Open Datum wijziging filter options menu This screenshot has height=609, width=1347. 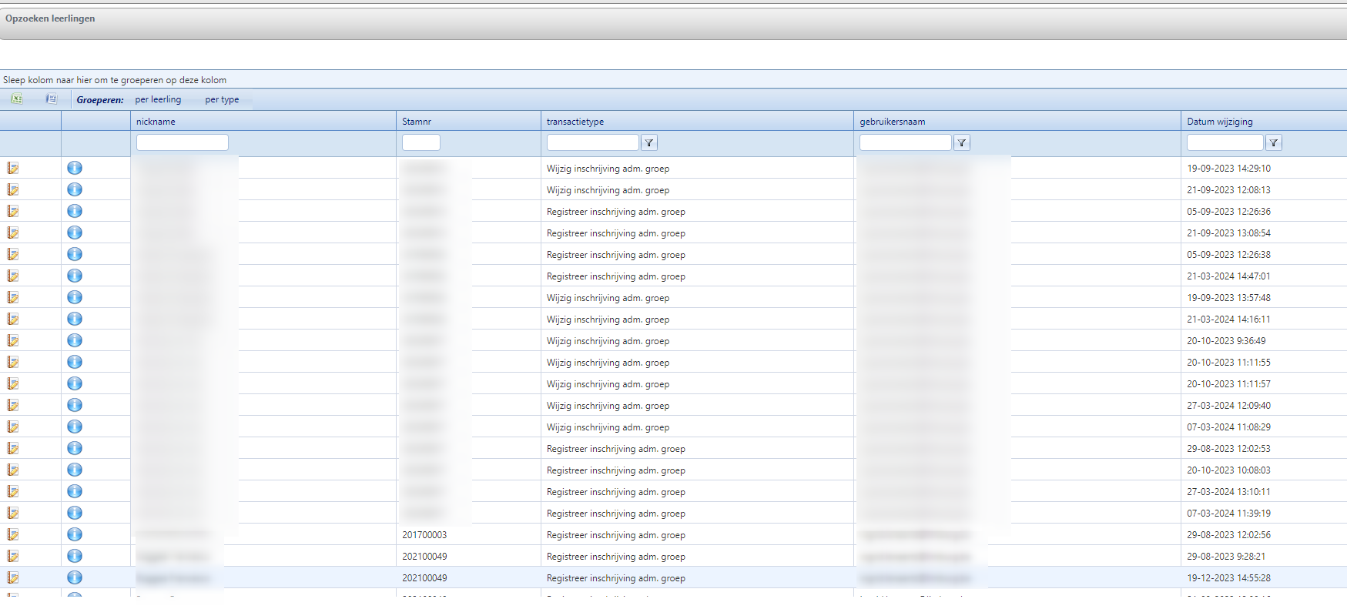(x=1274, y=142)
